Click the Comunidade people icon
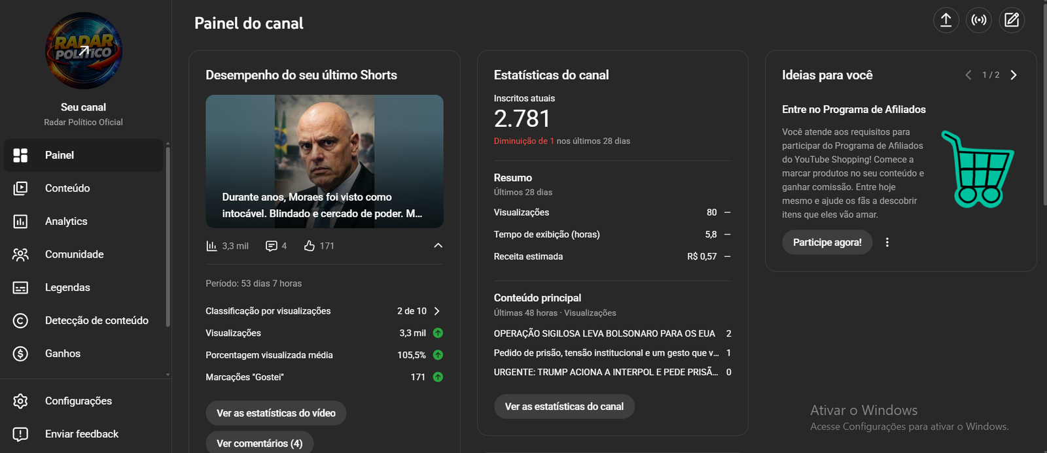1047x453 pixels. tap(20, 254)
